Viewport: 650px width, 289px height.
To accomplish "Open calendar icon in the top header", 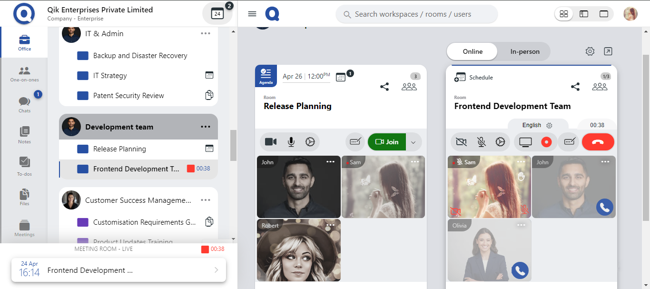I will click(217, 14).
